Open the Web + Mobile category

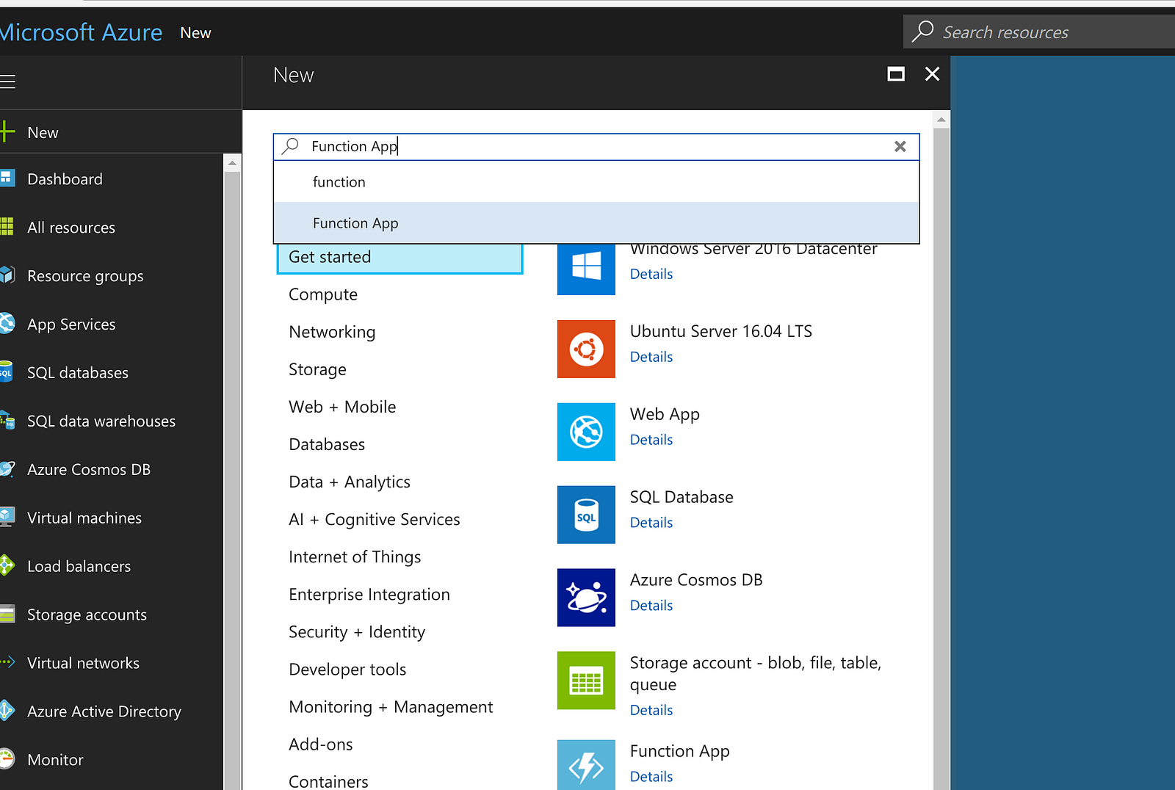(x=342, y=407)
